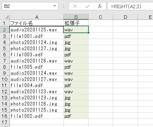The width and height of the screenshot is (153, 127).
Task: Select row 2 header
Action: (x=4, y=30)
